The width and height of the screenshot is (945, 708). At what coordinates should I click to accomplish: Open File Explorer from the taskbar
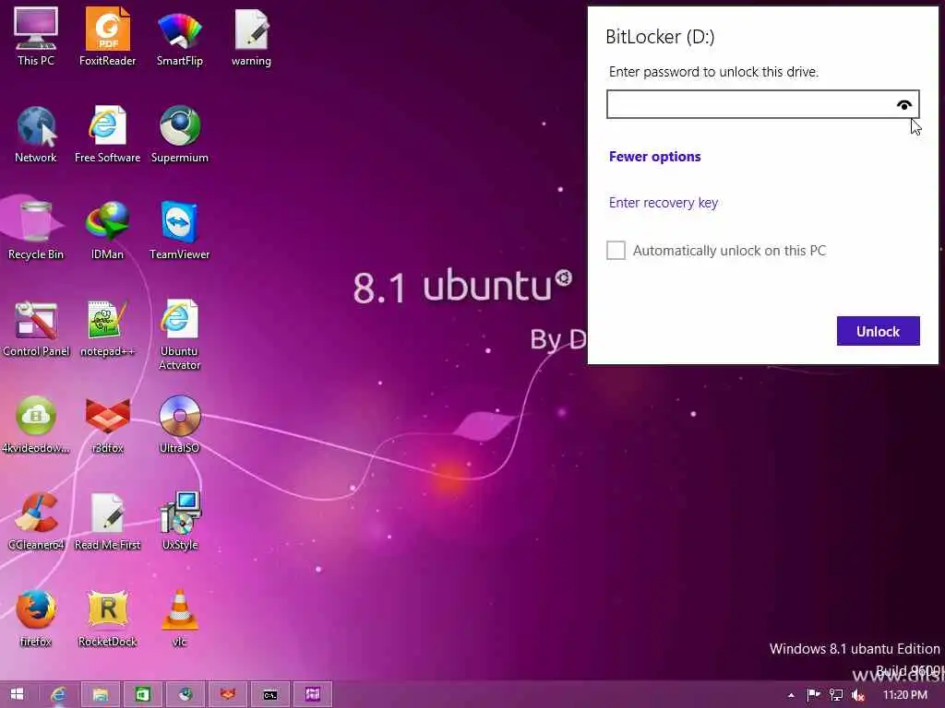click(x=100, y=695)
